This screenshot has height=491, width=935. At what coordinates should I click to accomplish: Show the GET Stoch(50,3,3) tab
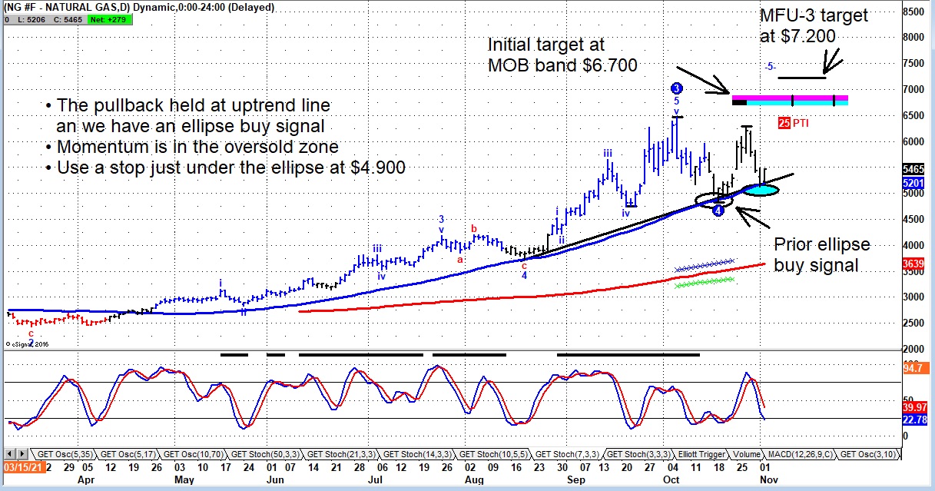pos(265,453)
